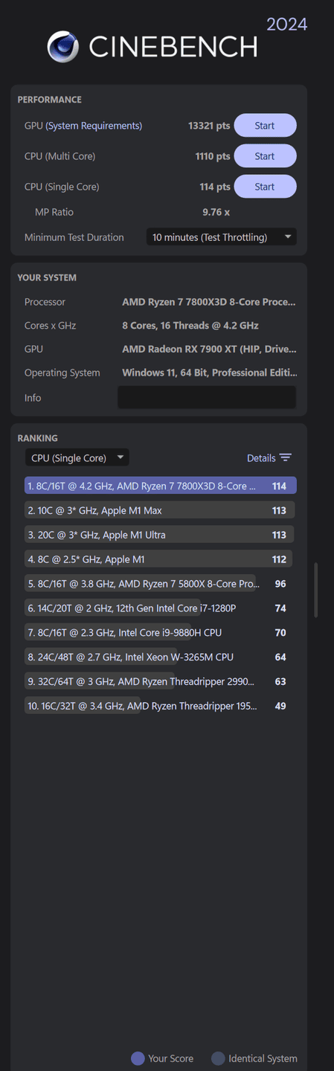Select the AMD Ryzen 7 7800X3D ranking row
Image resolution: width=334 pixels, height=1071 pixels.
(x=161, y=486)
